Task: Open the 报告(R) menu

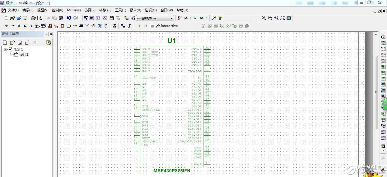Action: tap(135, 10)
